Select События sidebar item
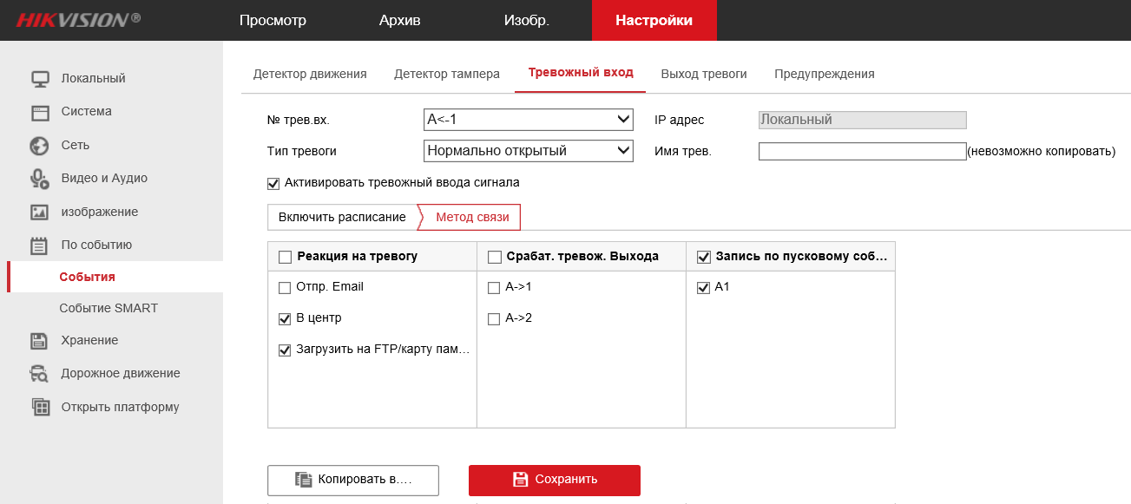The height and width of the screenshot is (504, 1131). (115, 278)
